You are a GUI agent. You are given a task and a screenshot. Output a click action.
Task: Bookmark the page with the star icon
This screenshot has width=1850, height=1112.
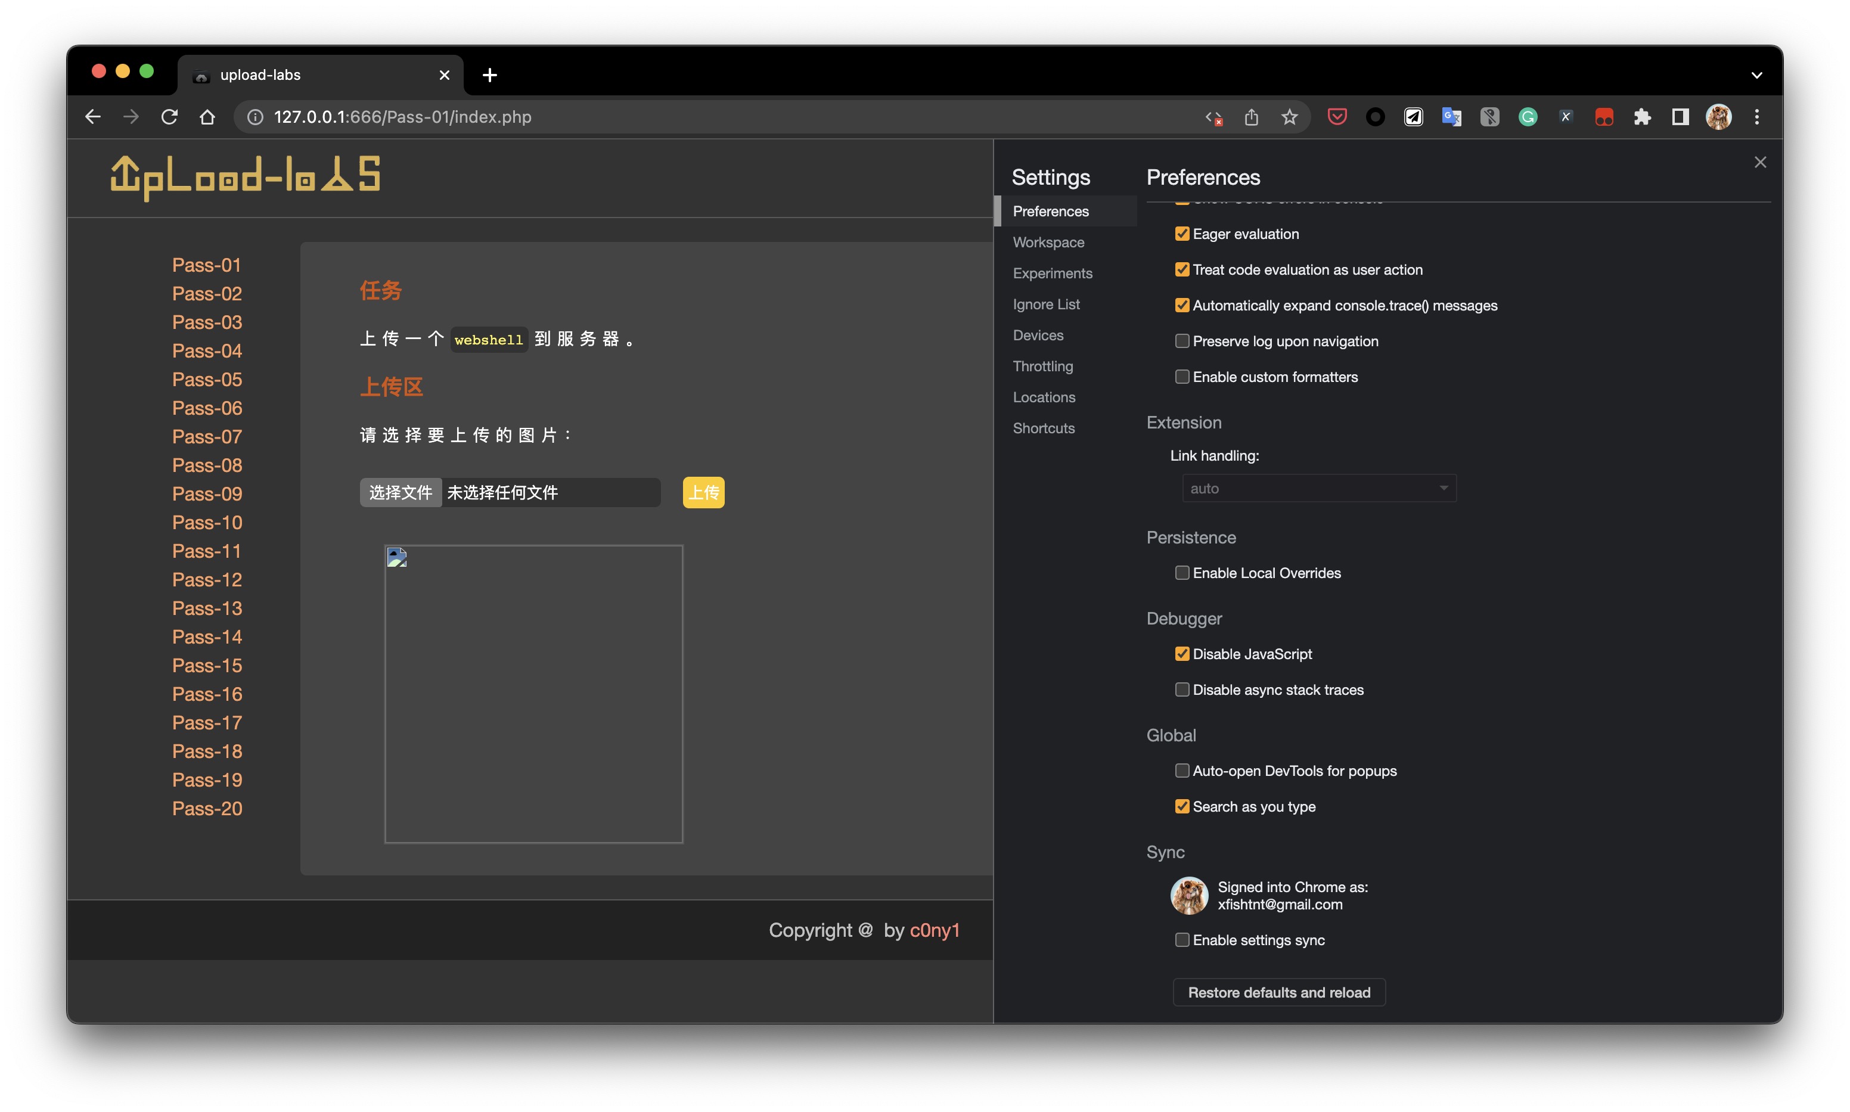1289,117
